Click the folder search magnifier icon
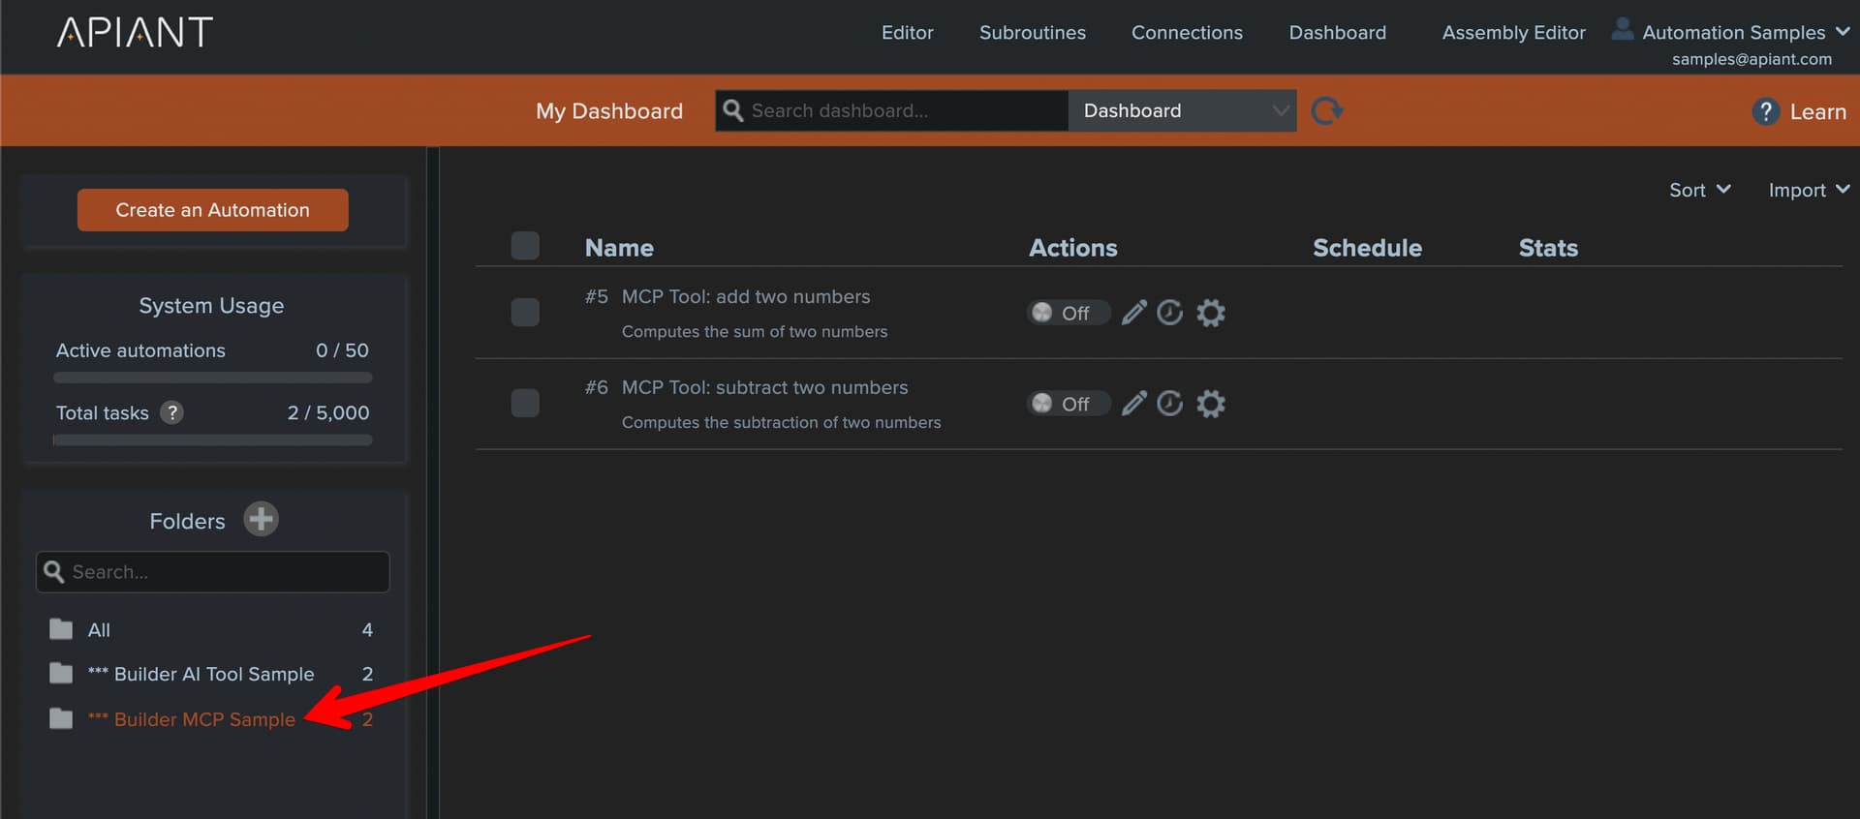 coord(54,571)
